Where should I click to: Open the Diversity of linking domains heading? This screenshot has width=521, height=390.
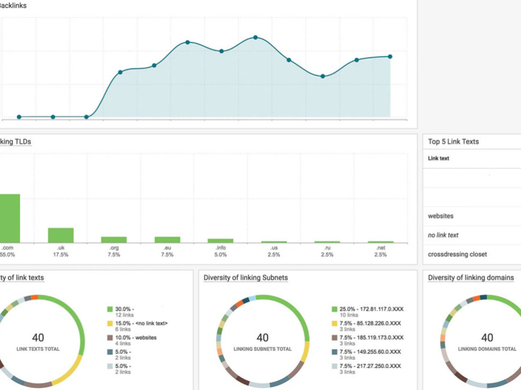(471, 278)
